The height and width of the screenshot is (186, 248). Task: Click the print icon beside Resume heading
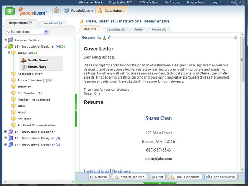(99, 38)
